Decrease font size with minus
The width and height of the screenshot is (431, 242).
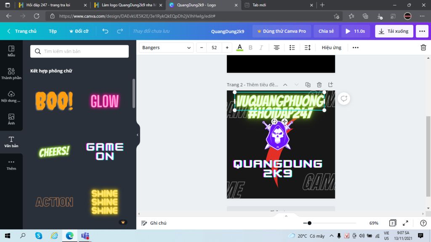tap(202, 47)
